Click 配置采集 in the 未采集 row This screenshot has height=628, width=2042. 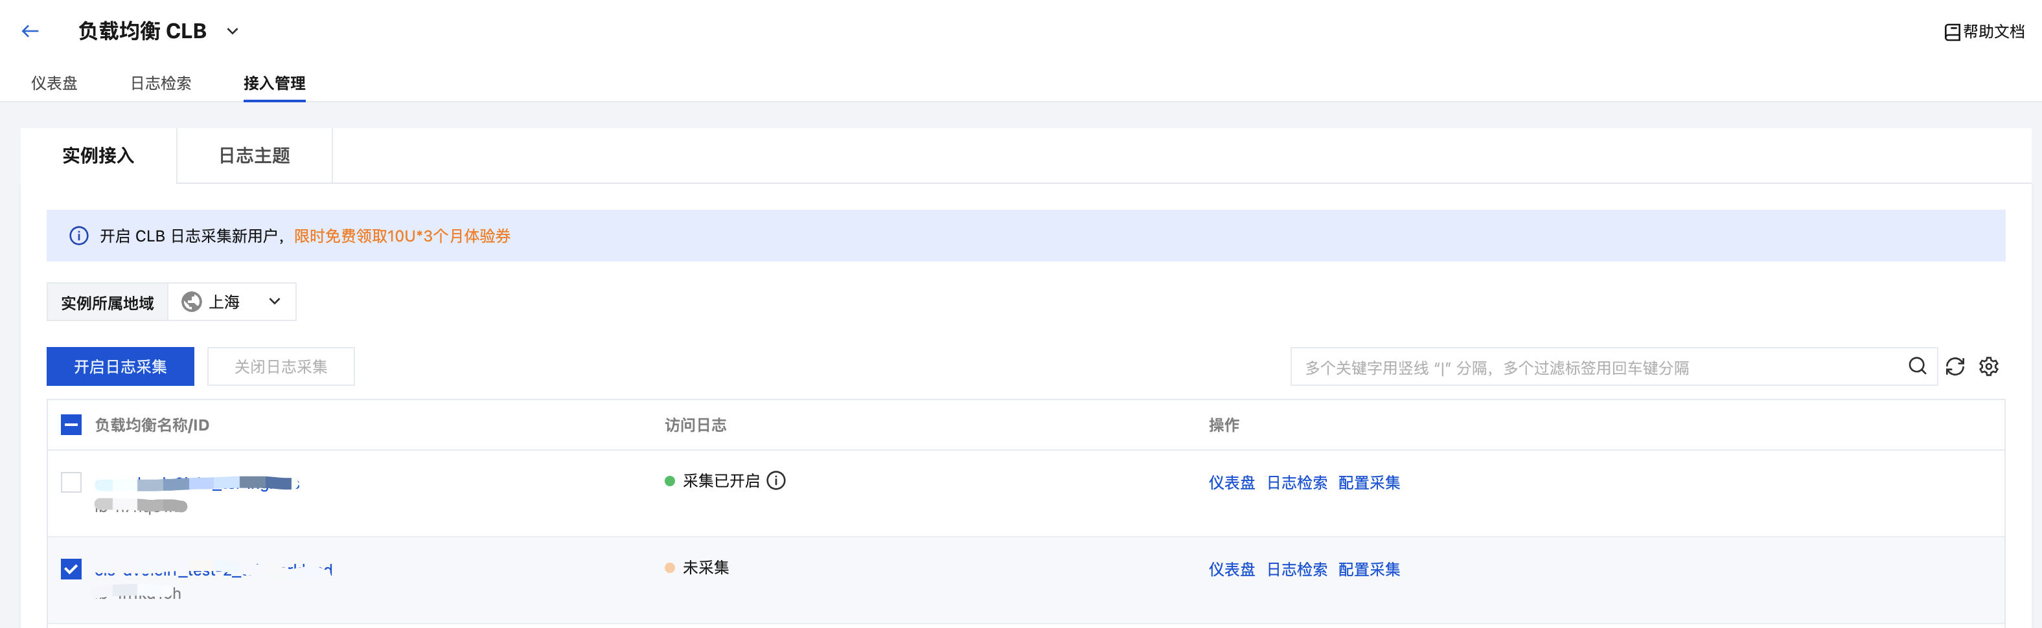1368,569
